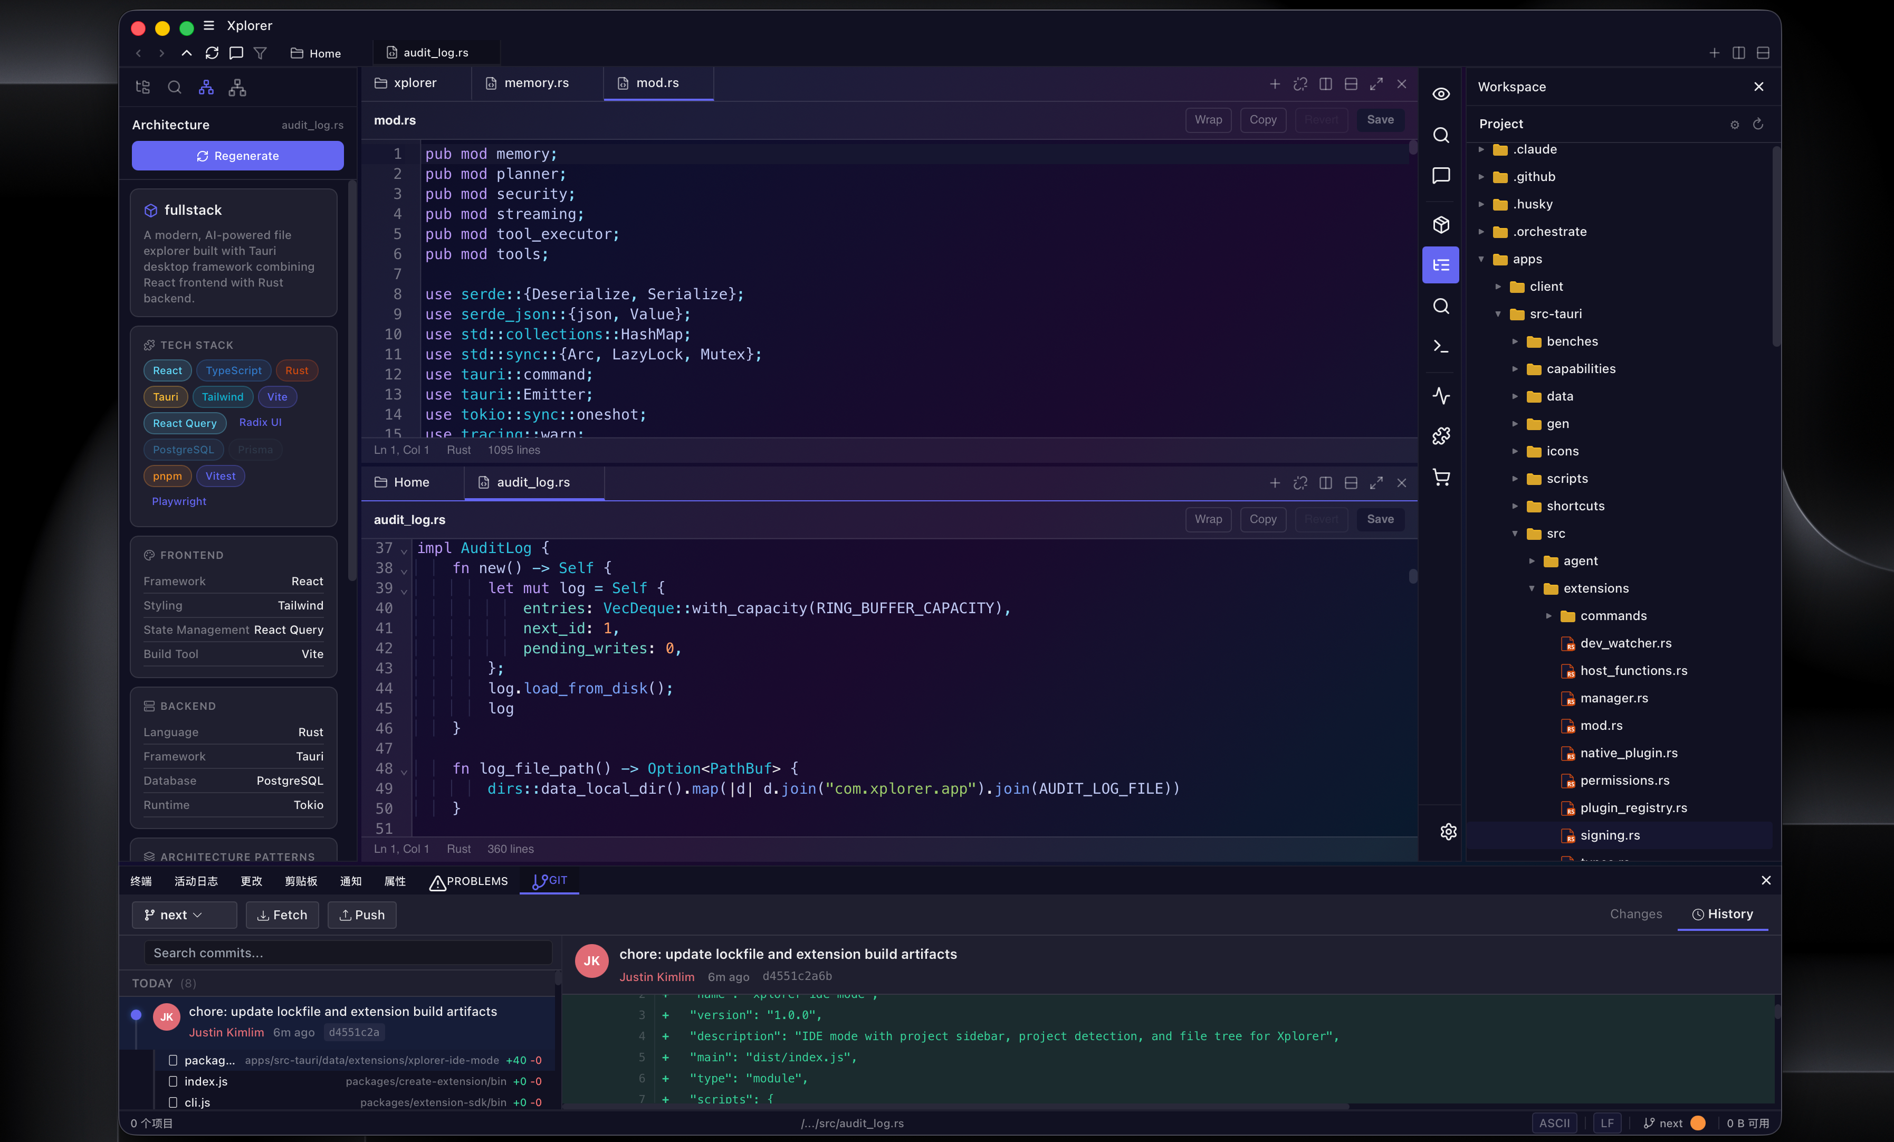Click the activity pulse icon in sidebar
Image resolution: width=1894 pixels, height=1142 pixels.
coord(1440,395)
